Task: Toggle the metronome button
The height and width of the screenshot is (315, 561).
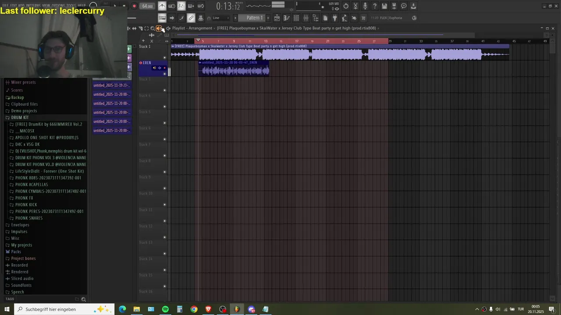Action: point(162,6)
